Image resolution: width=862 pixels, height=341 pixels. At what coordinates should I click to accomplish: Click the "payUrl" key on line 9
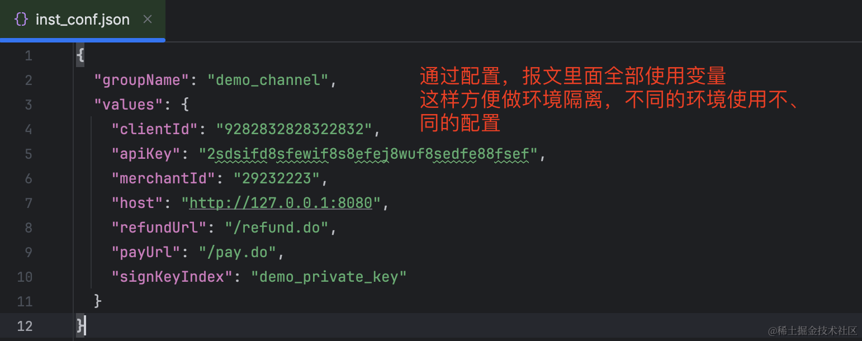tap(146, 252)
